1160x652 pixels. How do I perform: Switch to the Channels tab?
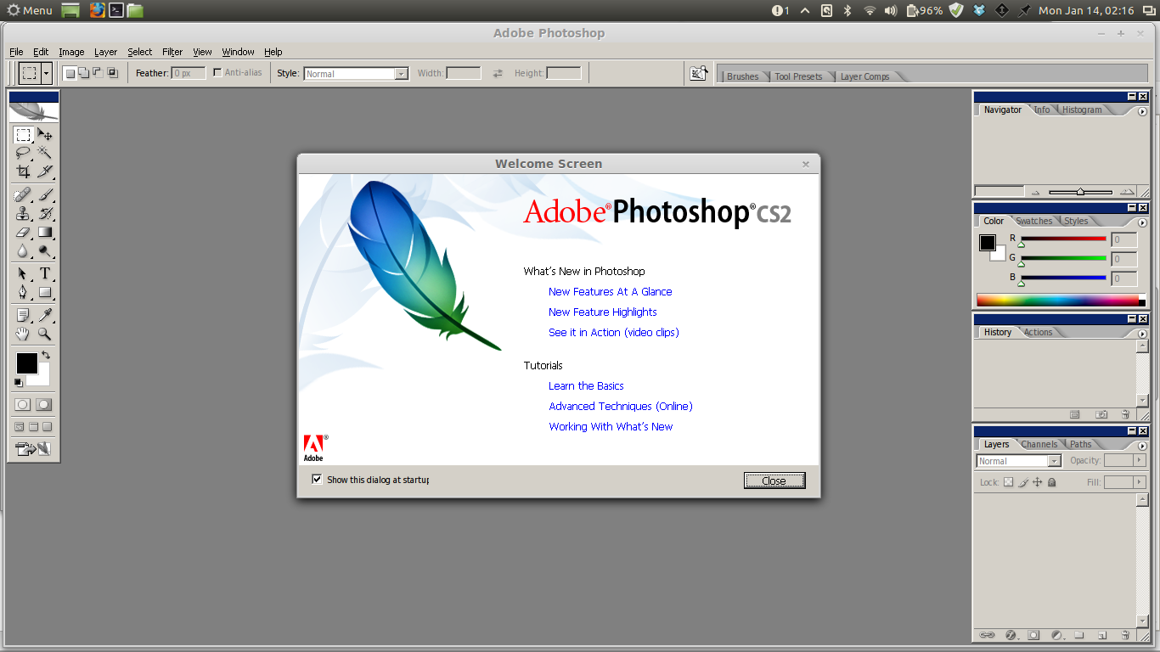coord(1039,444)
